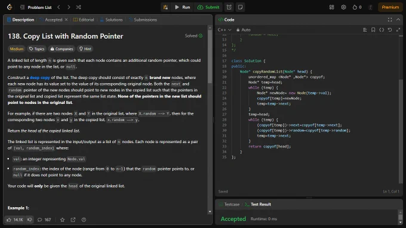Open the Problem List panel
Viewport: 406px width, 228px height.
click(x=36, y=7)
